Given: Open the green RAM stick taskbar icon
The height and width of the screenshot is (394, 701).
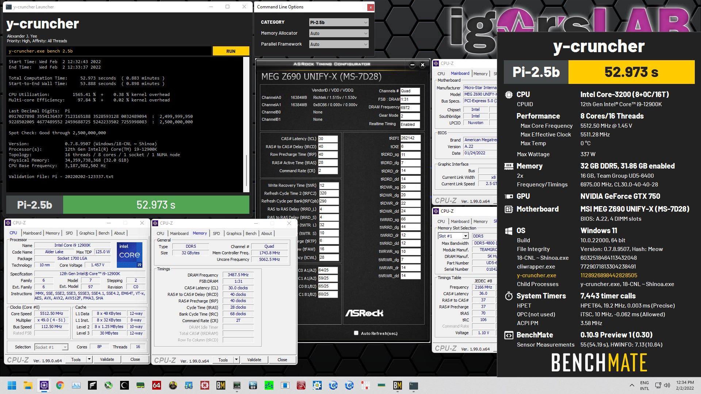Looking at the screenshot, I should 140,385.
